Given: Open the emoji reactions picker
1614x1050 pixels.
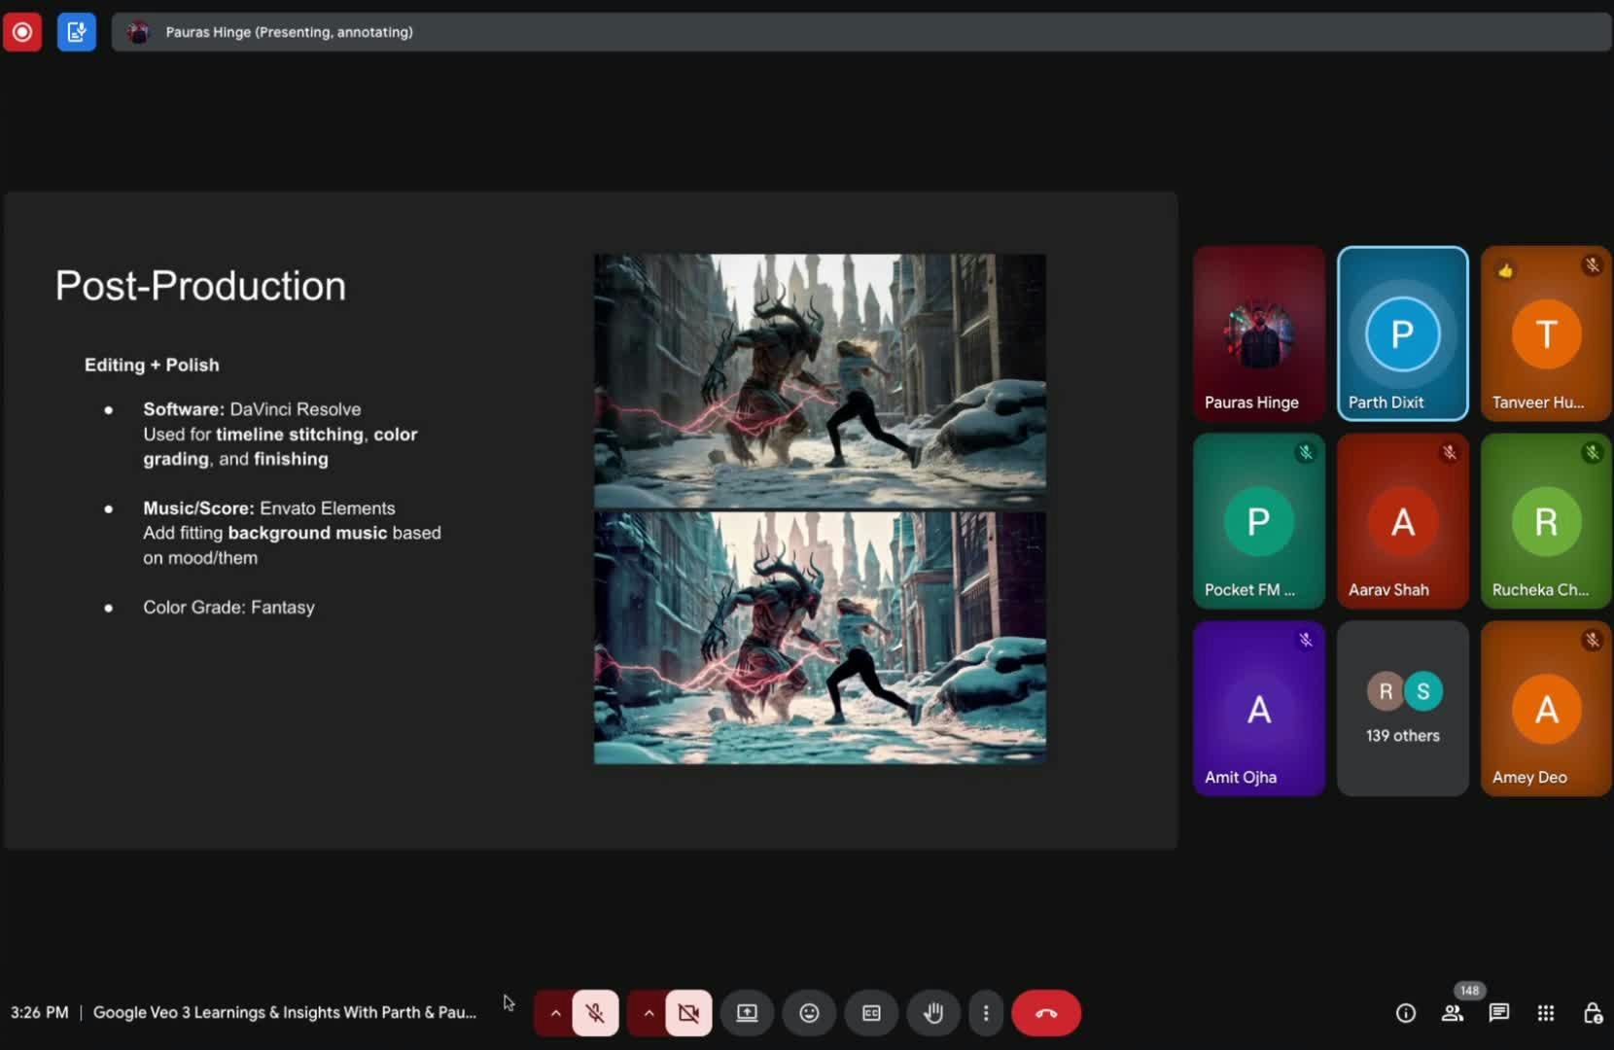Looking at the screenshot, I should (809, 1013).
